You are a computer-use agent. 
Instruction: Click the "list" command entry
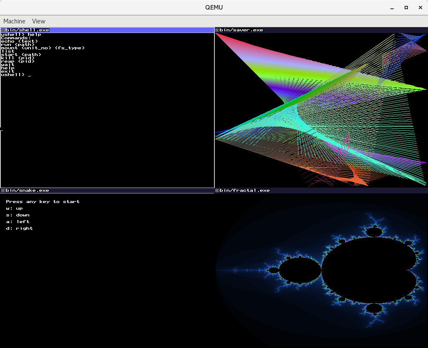[8, 51]
